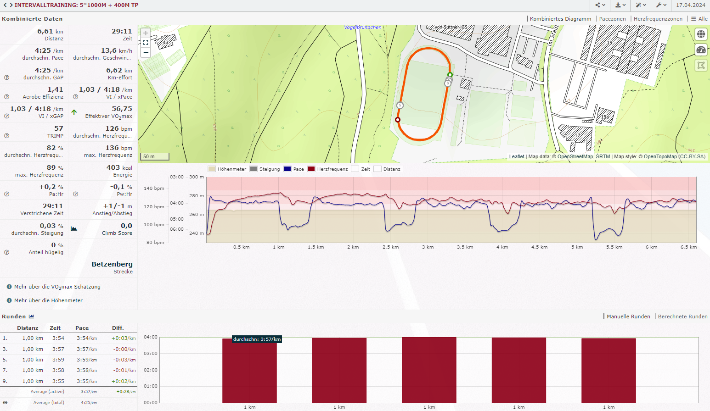Toggle map fullscreen view

click(x=146, y=43)
